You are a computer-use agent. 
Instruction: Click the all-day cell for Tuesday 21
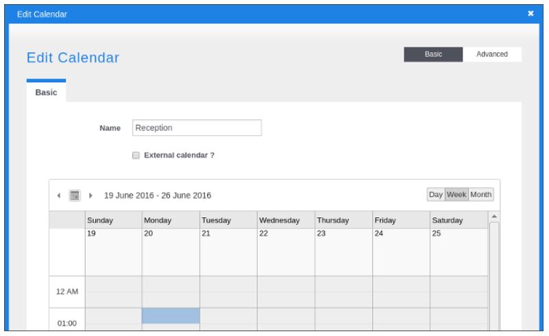pyautogui.click(x=228, y=252)
